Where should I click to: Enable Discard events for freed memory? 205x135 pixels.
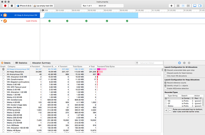pos(165,73)
